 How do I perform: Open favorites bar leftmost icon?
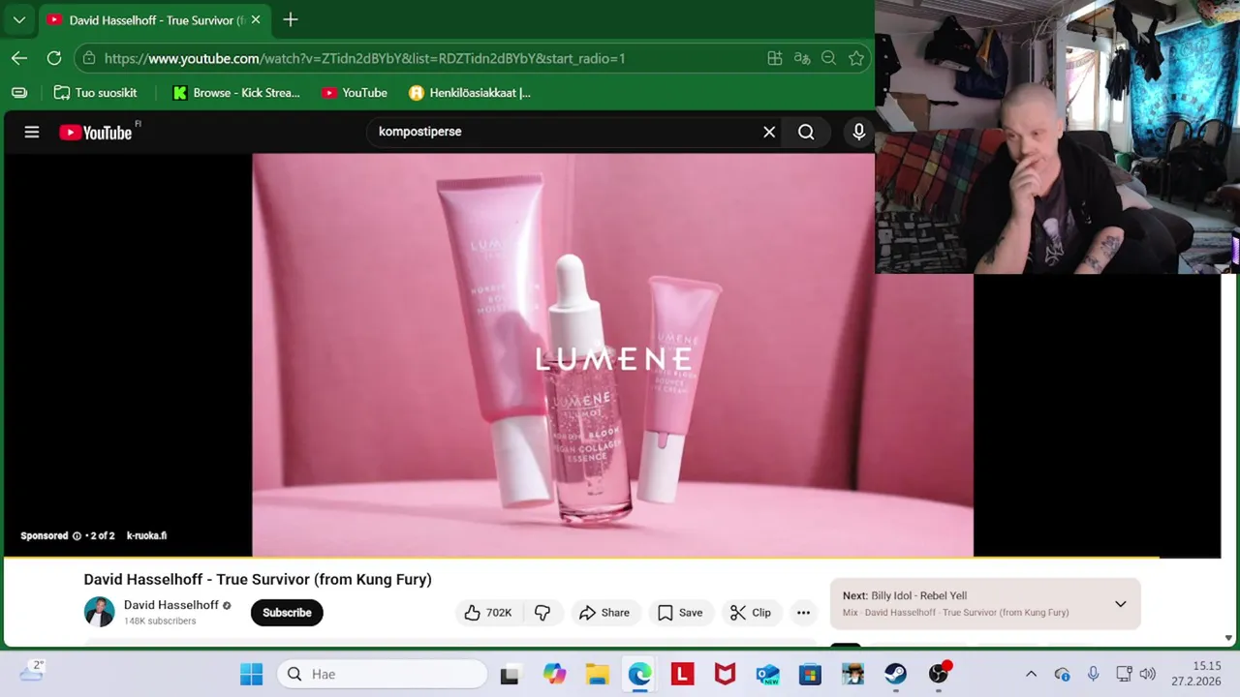click(19, 93)
